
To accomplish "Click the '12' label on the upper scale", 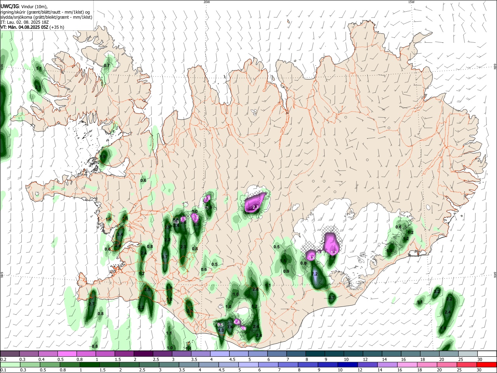I will [365, 359].
